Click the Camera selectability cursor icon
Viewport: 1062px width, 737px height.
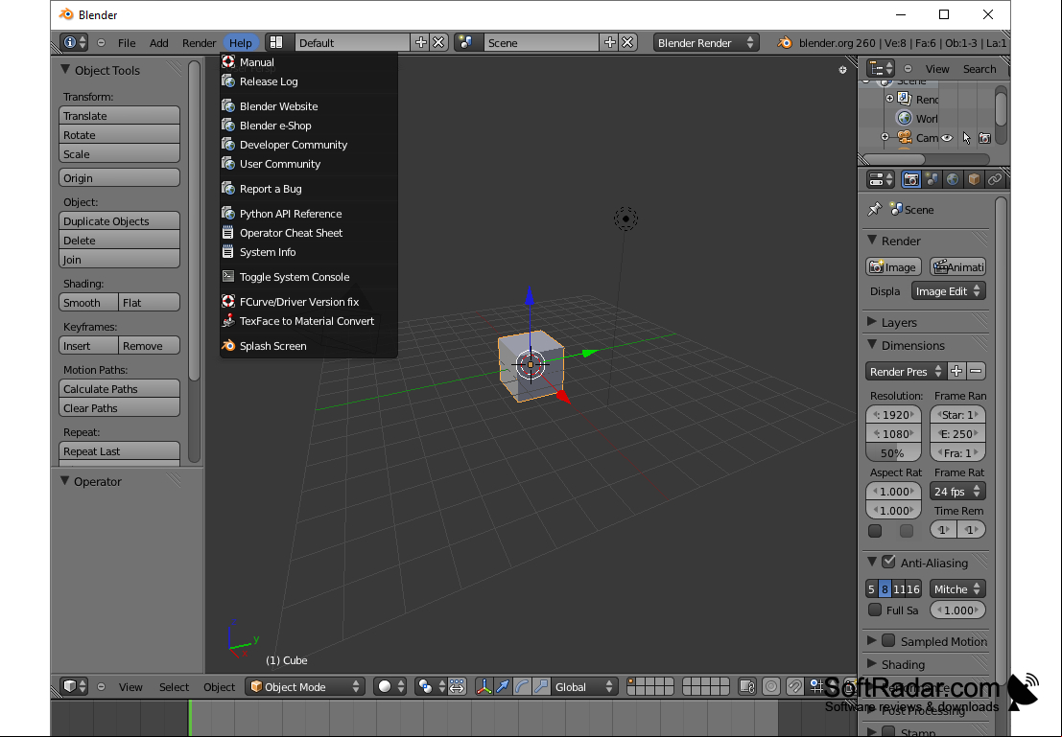(x=966, y=138)
